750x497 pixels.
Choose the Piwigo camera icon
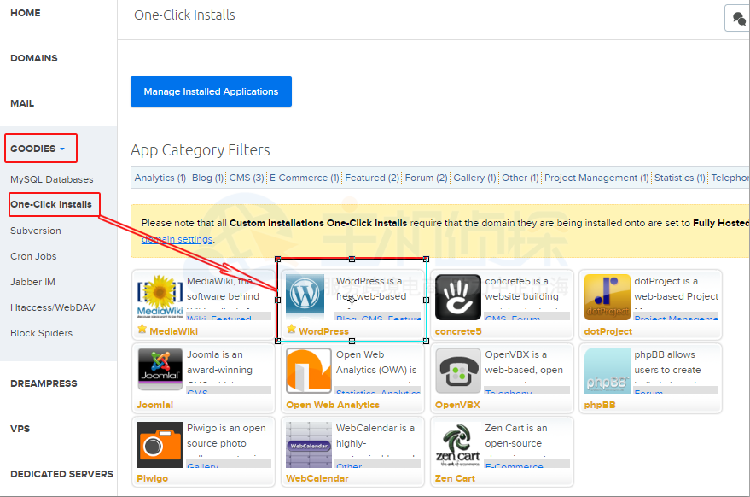(160, 444)
